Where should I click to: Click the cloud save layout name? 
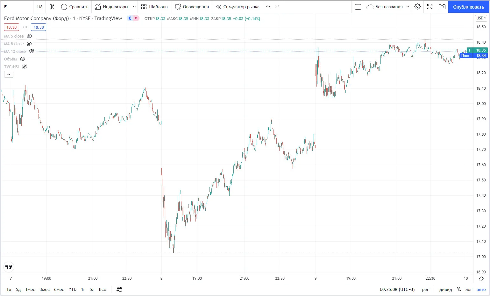pos(385,7)
